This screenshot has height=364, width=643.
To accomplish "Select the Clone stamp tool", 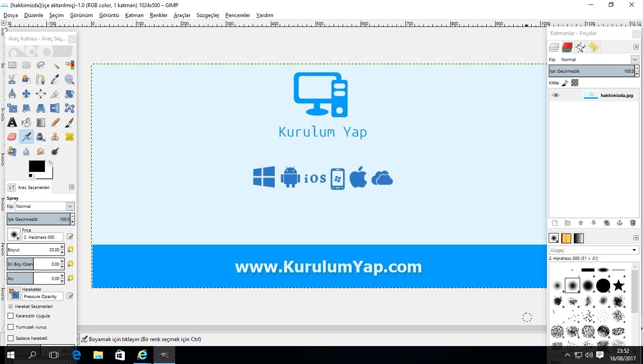I will [55, 137].
